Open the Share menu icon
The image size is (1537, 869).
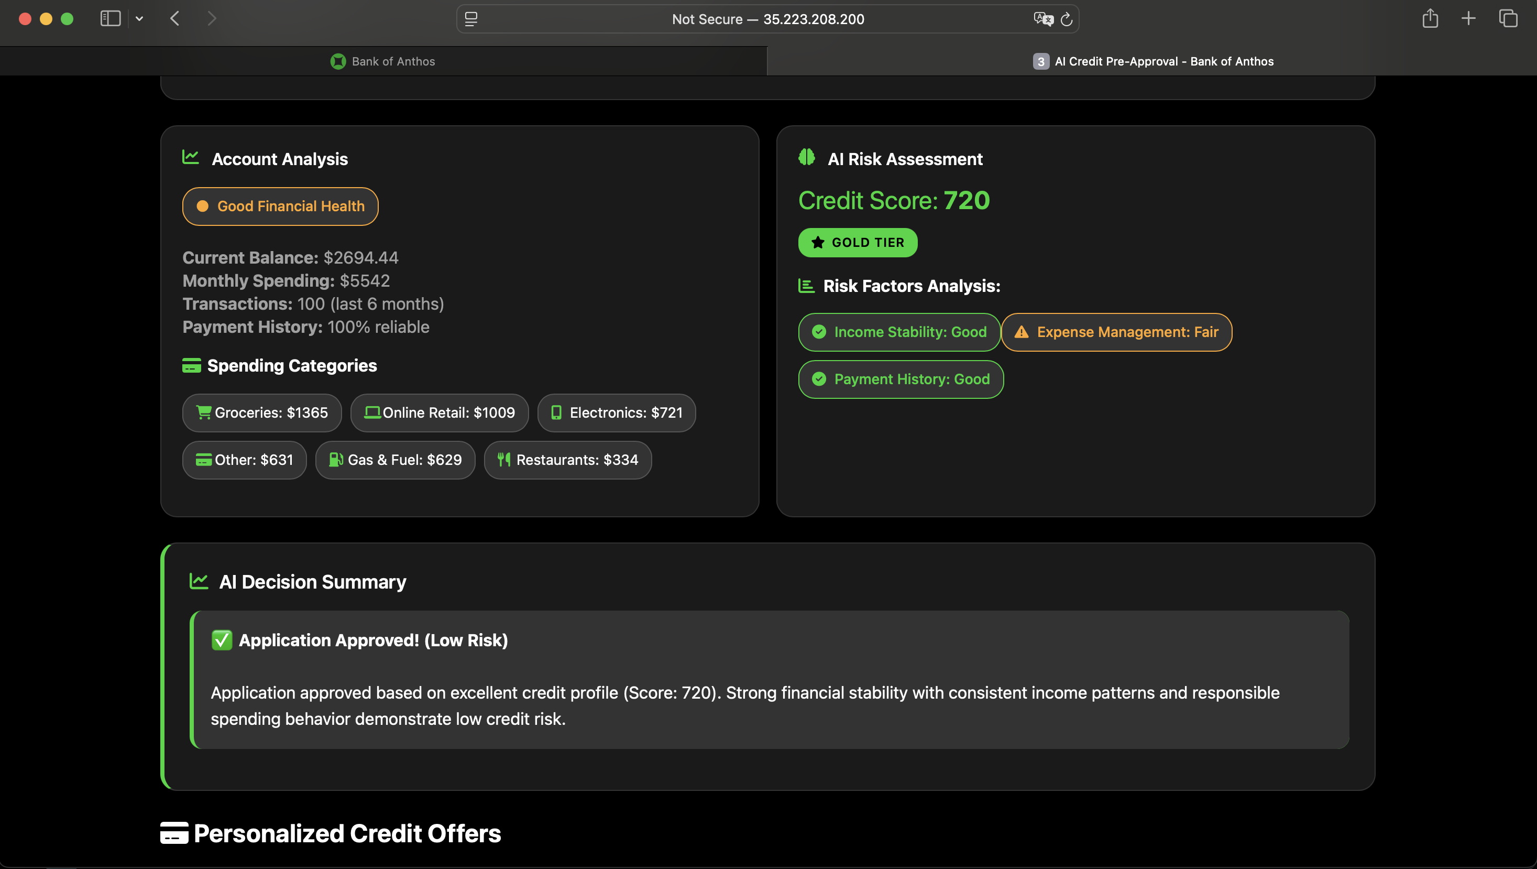coord(1430,18)
